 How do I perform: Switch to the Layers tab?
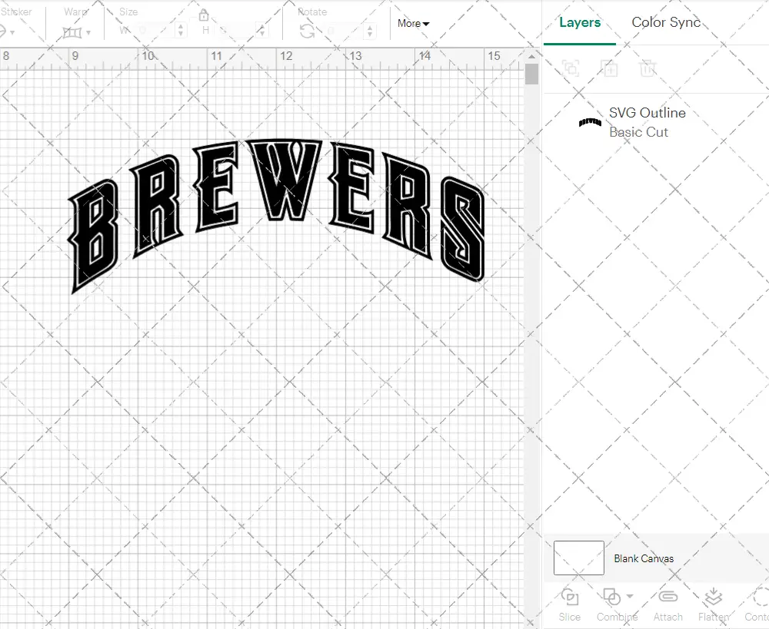point(580,22)
